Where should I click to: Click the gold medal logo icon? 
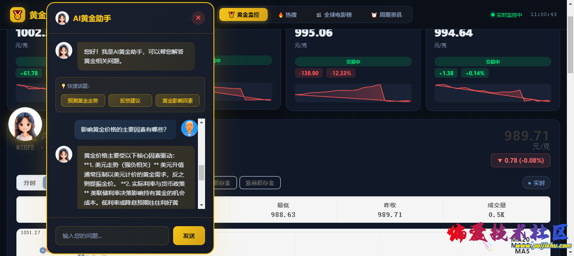click(x=18, y=15)
